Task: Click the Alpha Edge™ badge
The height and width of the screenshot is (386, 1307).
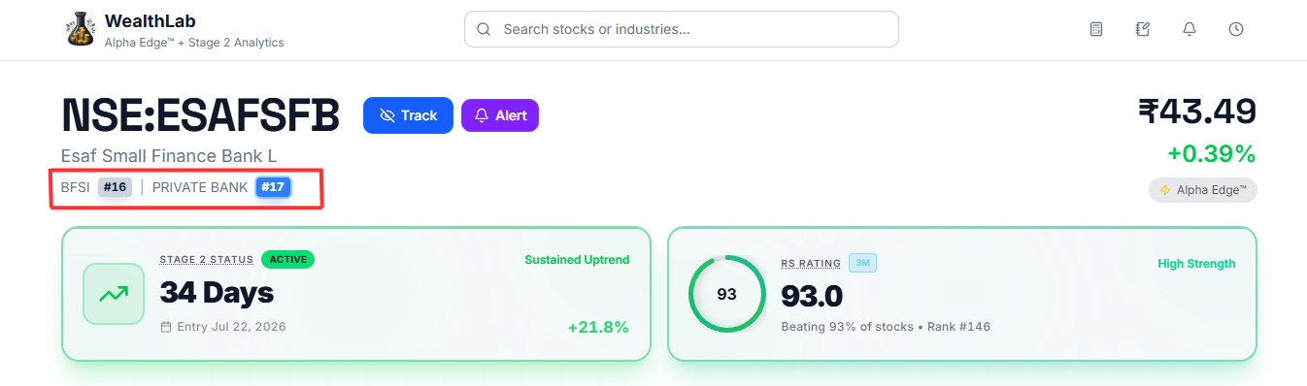Action: [x=1202, y=190]
